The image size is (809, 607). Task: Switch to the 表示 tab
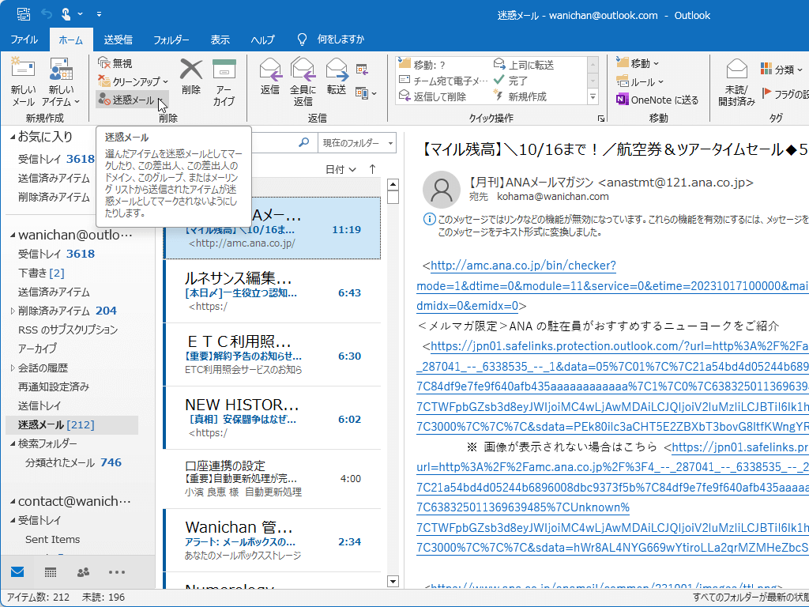[x=220, y=40]
